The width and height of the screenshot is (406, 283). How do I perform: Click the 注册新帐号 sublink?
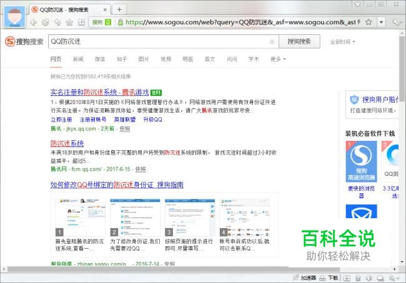pos(93,120)
